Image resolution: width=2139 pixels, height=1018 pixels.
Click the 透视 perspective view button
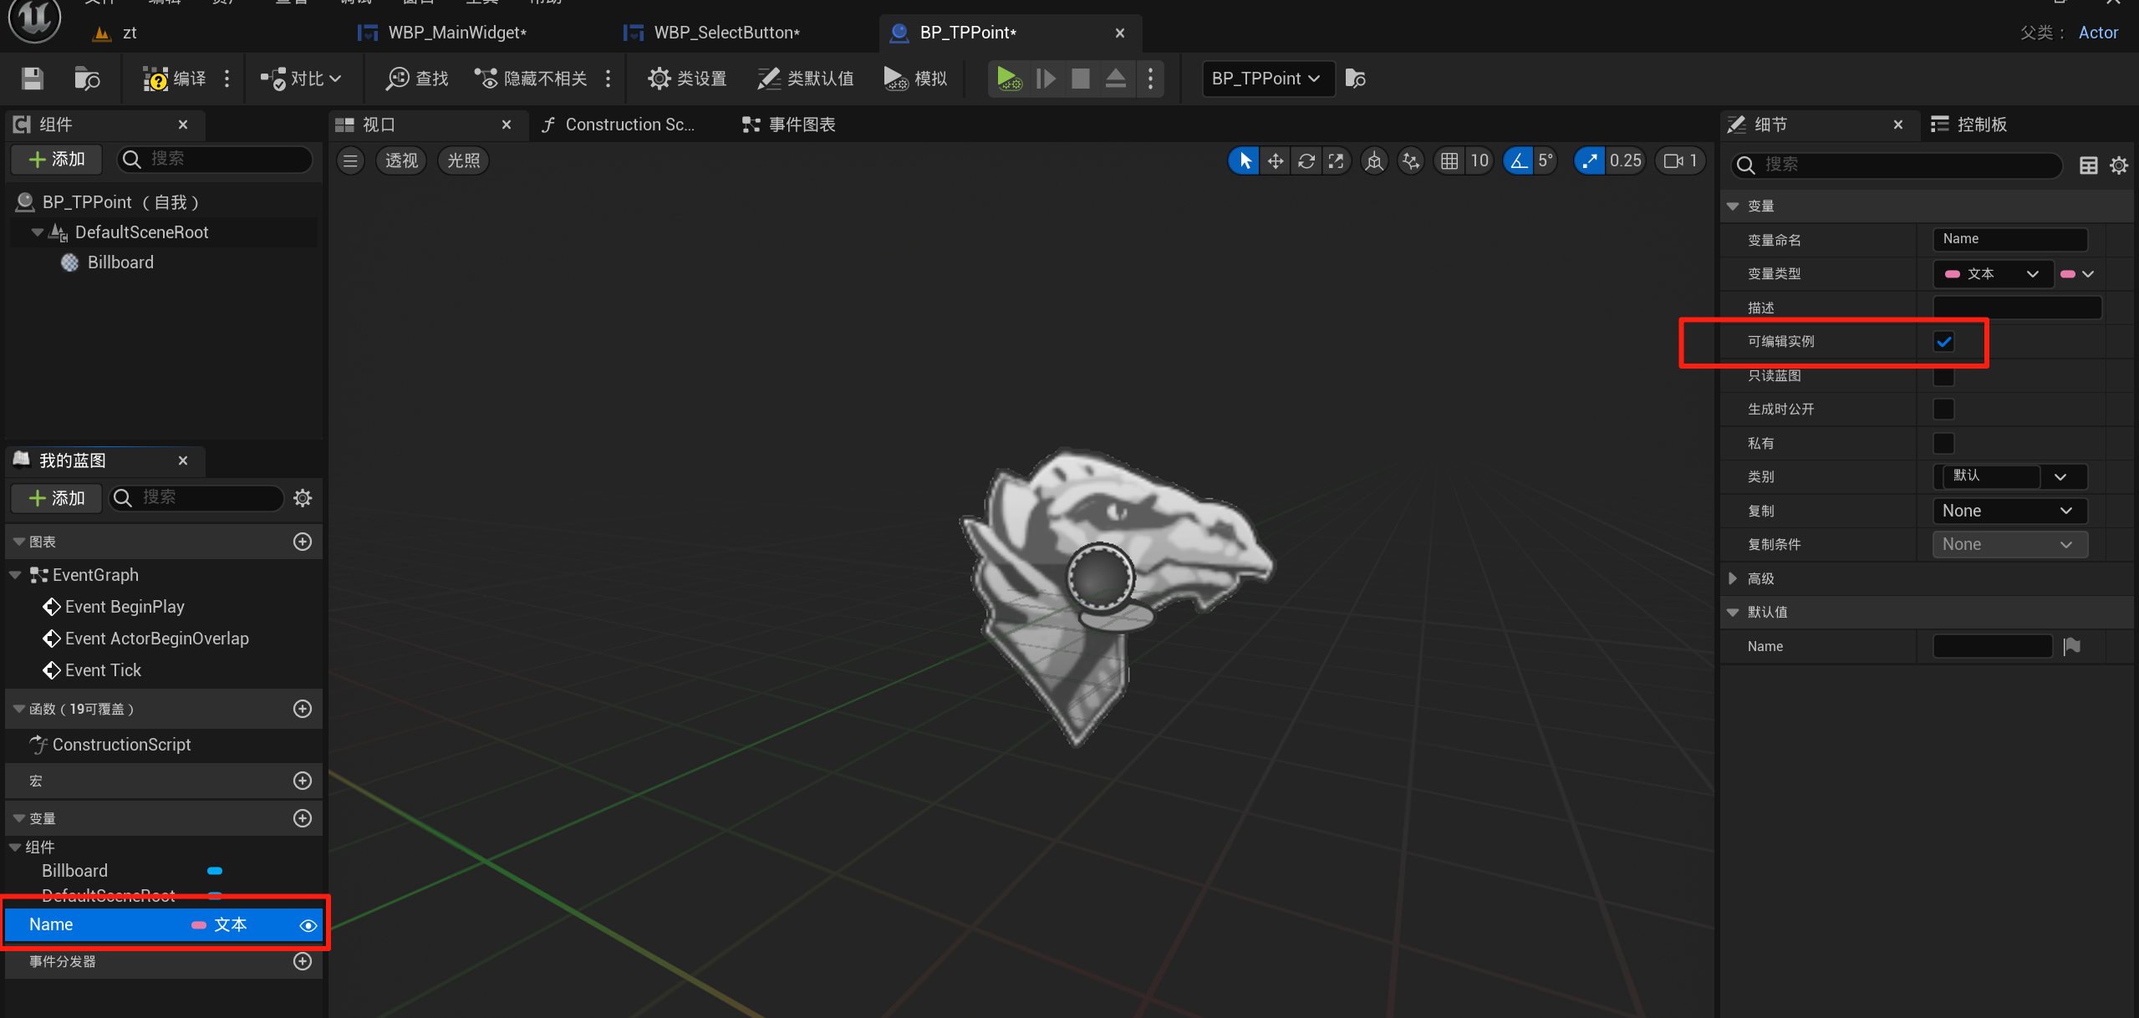point(401,160)
